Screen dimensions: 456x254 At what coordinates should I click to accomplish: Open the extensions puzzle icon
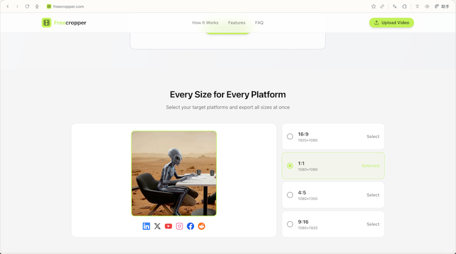404,7
